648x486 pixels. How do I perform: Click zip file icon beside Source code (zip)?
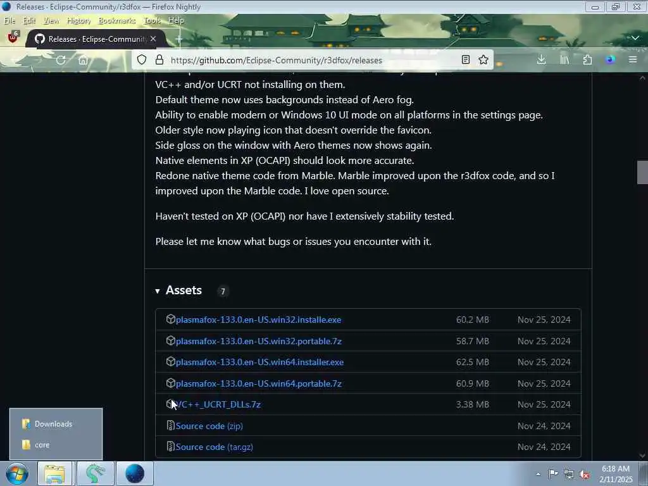pyautogui.click(x=170, y=425)
